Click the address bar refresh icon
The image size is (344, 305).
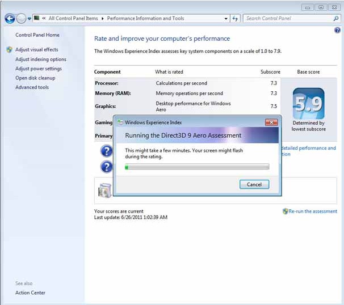235,19
